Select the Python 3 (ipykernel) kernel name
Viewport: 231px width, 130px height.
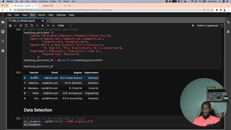tap(208, 26)
